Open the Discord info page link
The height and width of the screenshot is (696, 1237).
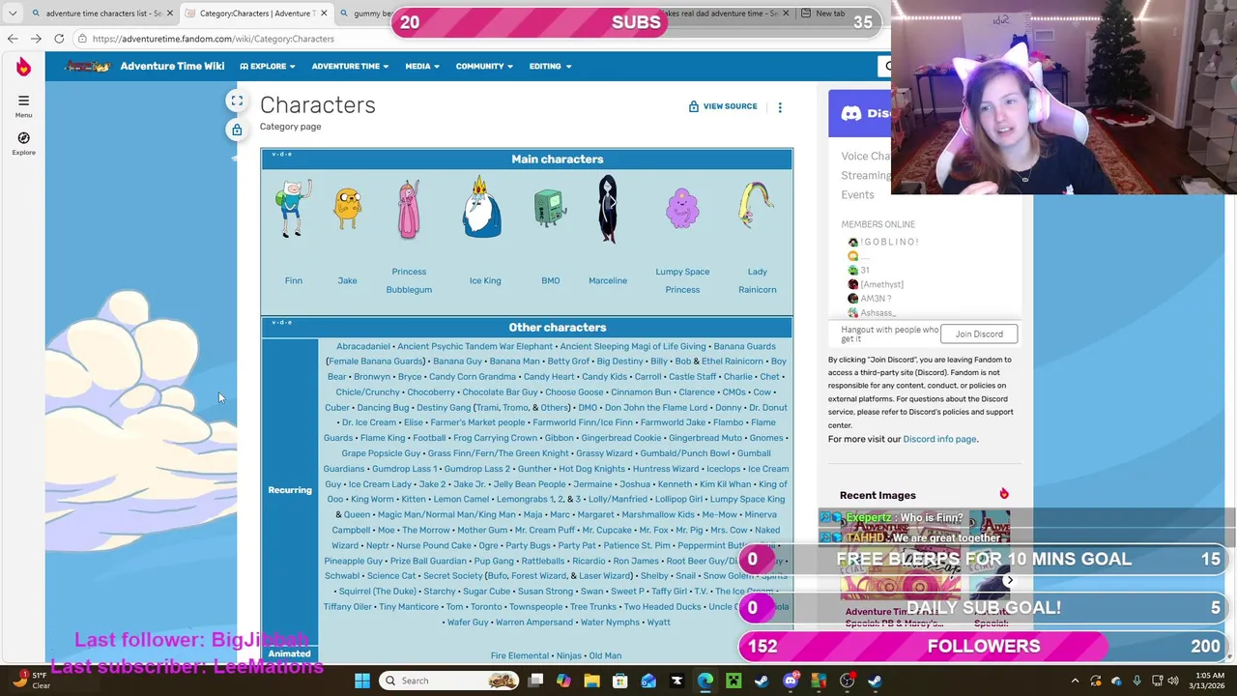939,439
